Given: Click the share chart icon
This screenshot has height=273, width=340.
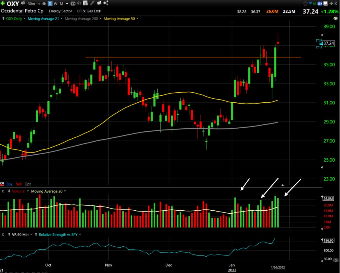Looking at the screenshot, I should click(x=106, y=3).
